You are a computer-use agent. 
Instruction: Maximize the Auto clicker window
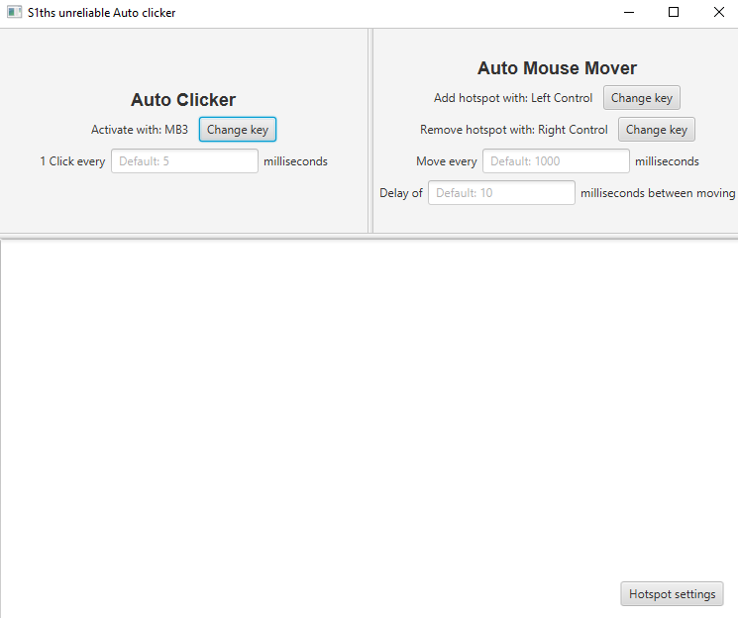(674, 12)
